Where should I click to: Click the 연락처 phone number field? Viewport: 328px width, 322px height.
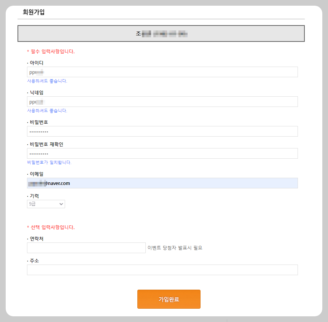(86, 247)
